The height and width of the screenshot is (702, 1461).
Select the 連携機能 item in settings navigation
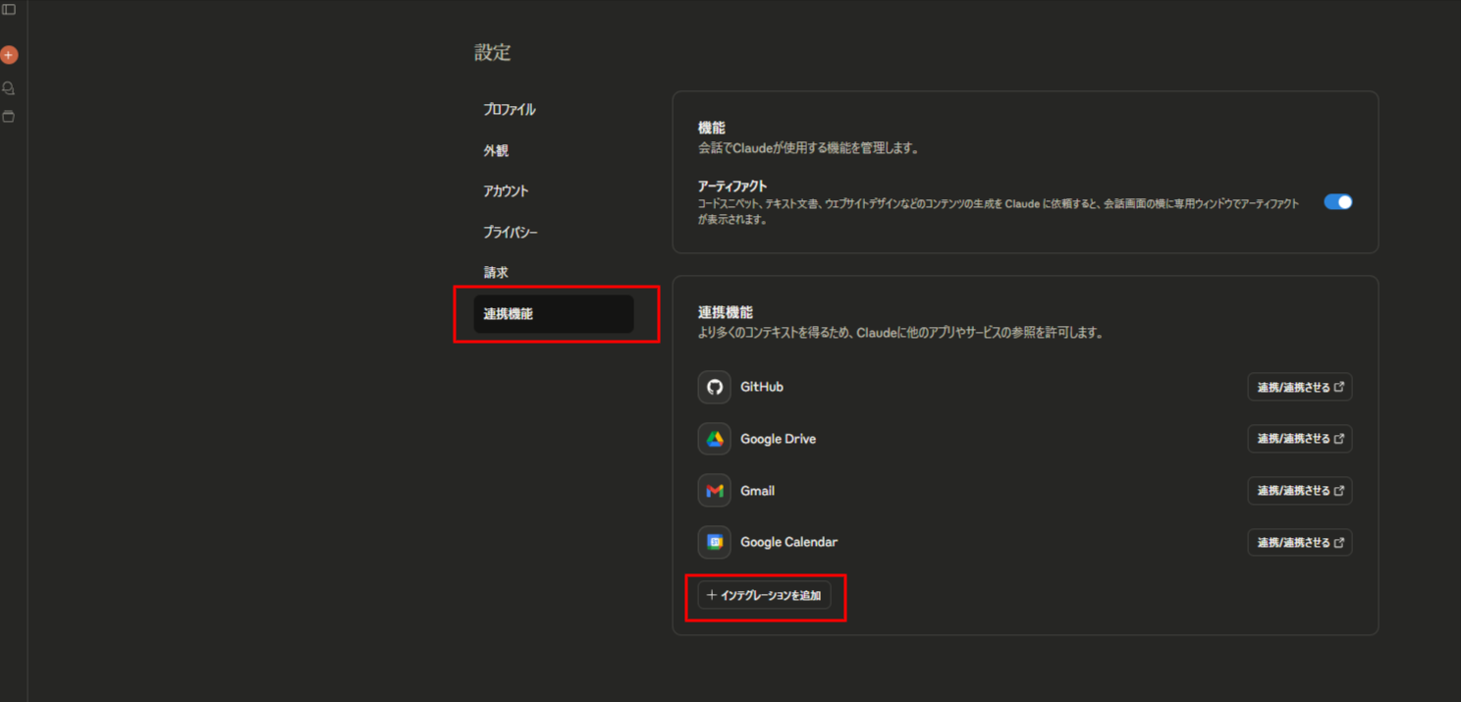(554, 314)
